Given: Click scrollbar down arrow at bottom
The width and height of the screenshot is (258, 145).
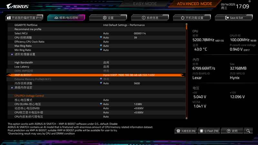Looking at the screenshot, I should tap(186, 118).
